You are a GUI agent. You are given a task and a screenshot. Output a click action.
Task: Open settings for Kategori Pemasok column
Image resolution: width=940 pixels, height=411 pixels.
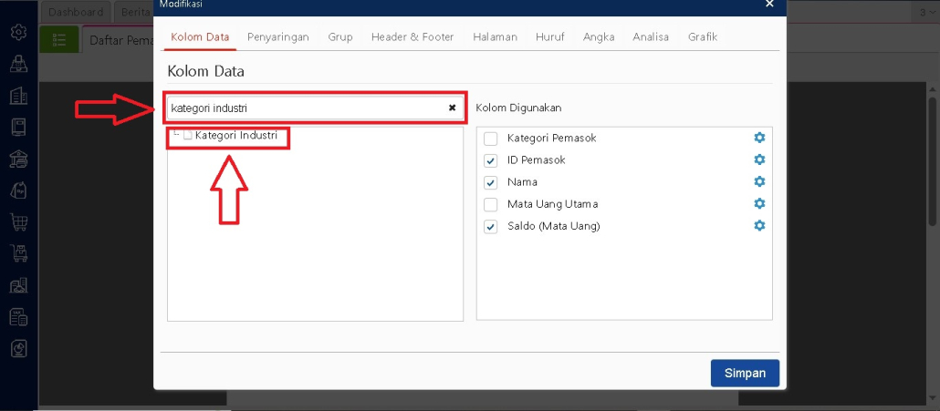pyautogui.click(x=759, y=138)
